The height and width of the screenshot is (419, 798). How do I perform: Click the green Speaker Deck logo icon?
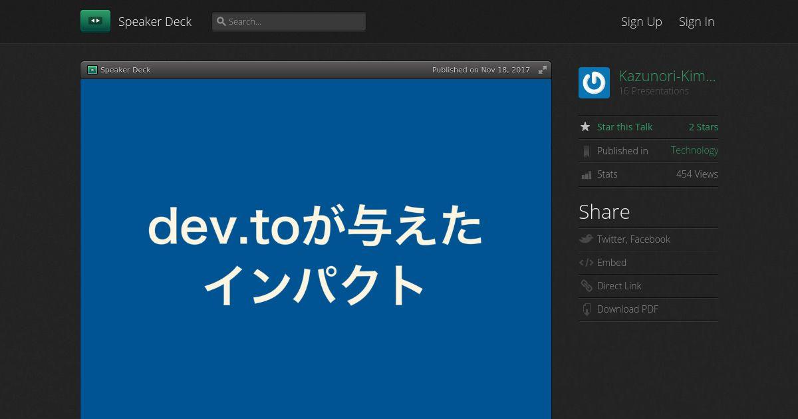95,21
